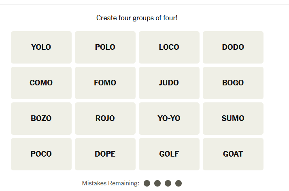Viewport: 289px width, 191px height.
Task: Select the POLO tile
Action: pyautogui.click(x=105, y=47)
